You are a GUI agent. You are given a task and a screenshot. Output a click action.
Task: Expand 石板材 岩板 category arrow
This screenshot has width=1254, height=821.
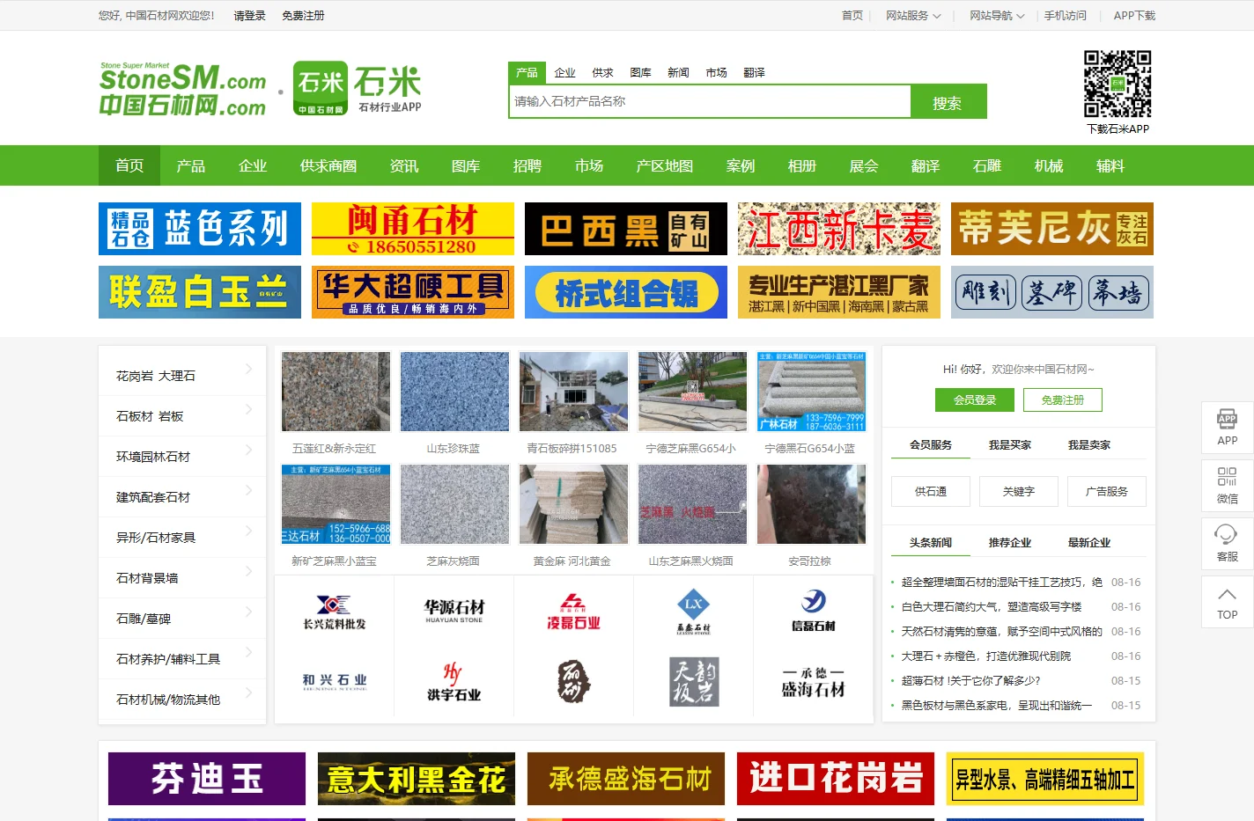point(249,409)
